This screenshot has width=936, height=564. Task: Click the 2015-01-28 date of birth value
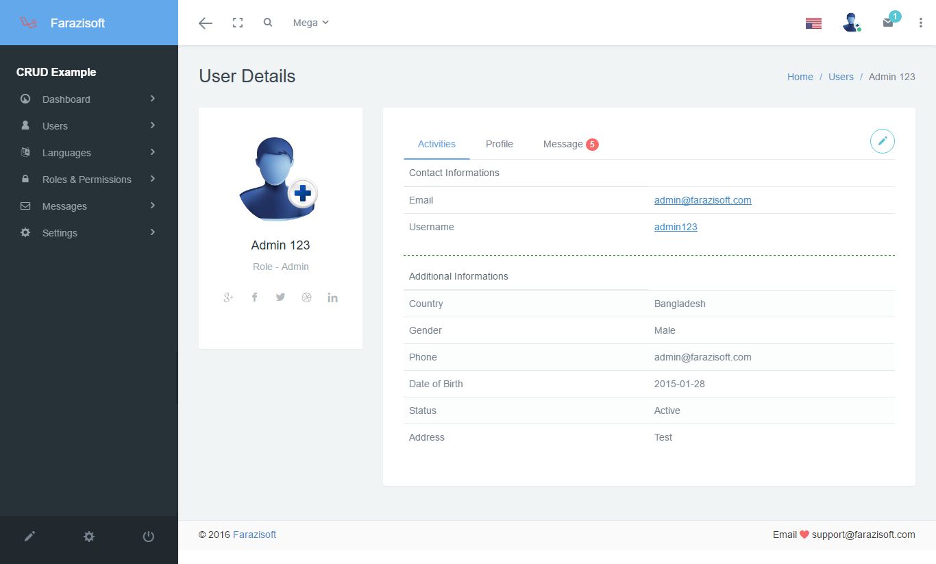click(x=680, y=384)
